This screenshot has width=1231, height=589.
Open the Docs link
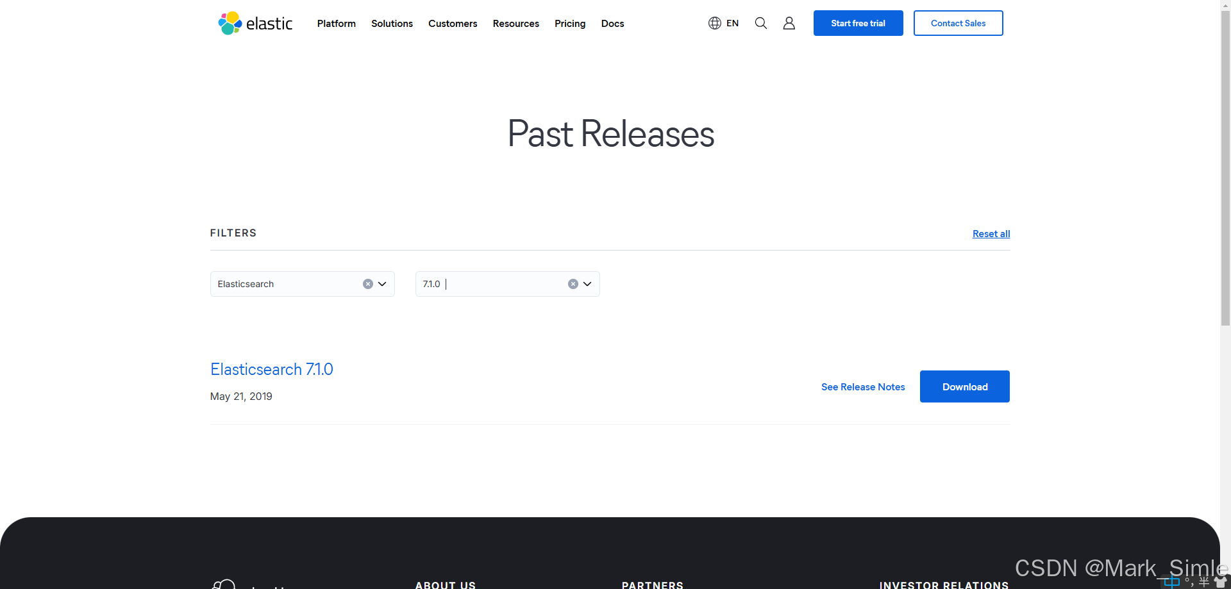[612, 23]
